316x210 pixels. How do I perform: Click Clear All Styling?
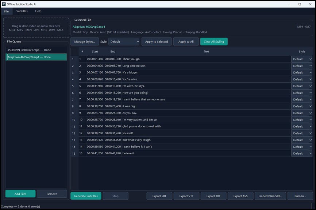[x=214, y=41]
